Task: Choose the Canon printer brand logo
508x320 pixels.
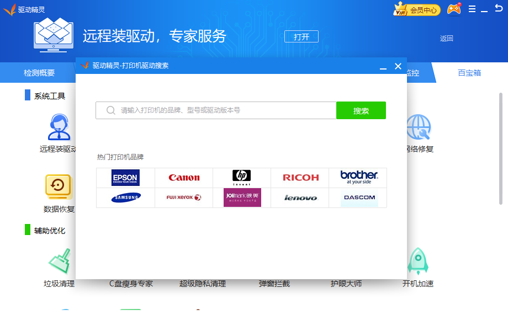Action: coord(184,178)
